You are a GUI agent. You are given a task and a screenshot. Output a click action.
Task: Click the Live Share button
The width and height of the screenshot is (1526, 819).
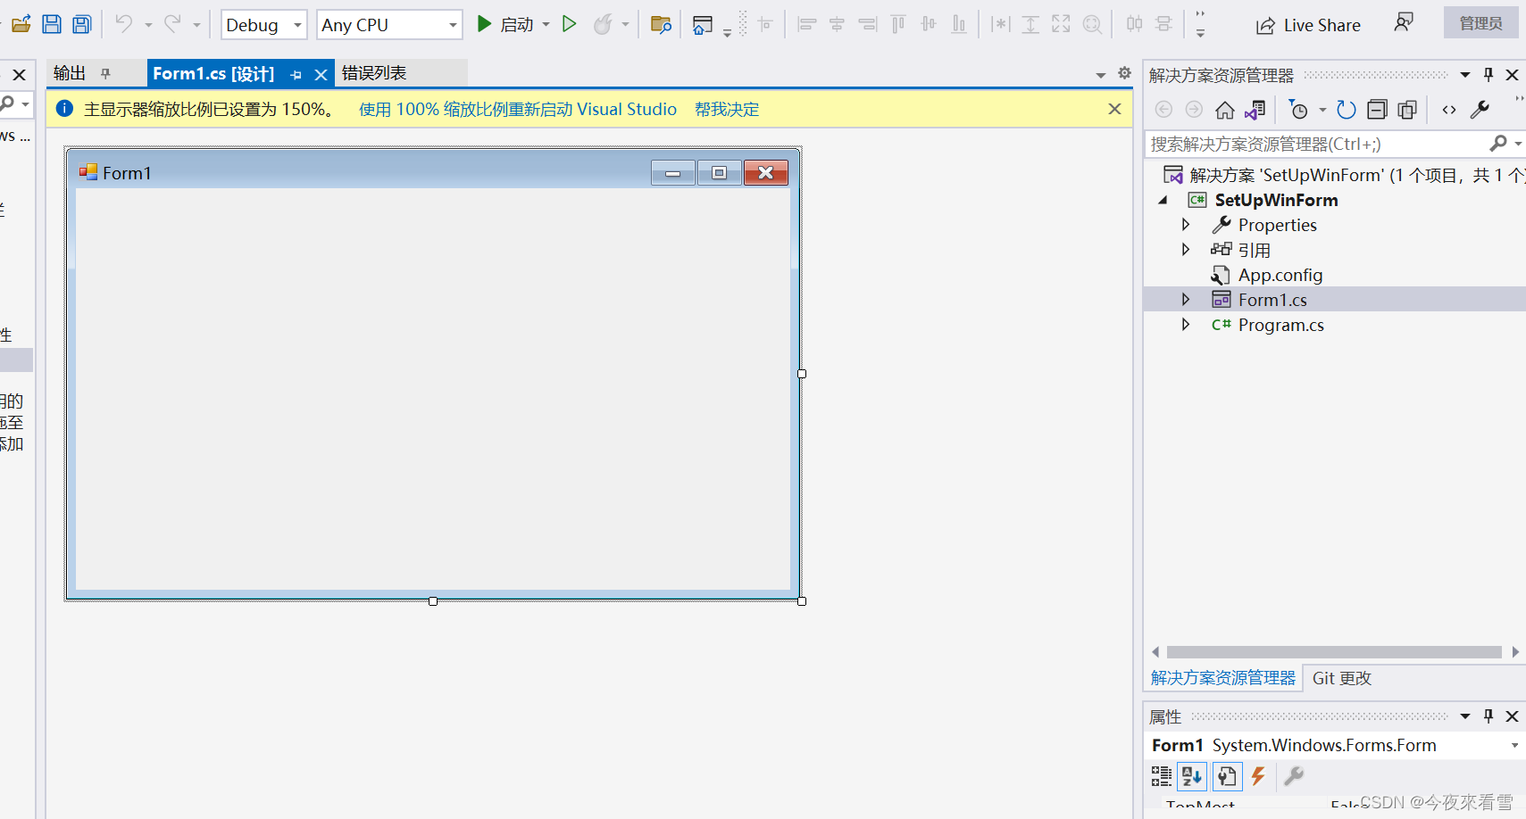(1308, 26)
